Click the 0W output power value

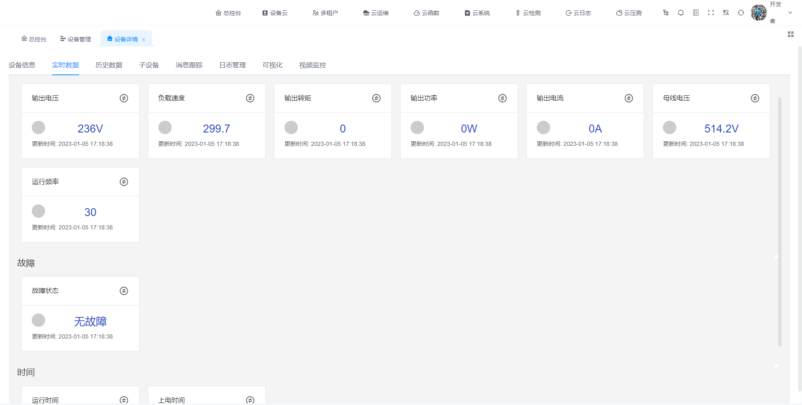pyautogui.click(x=469, y=129)
